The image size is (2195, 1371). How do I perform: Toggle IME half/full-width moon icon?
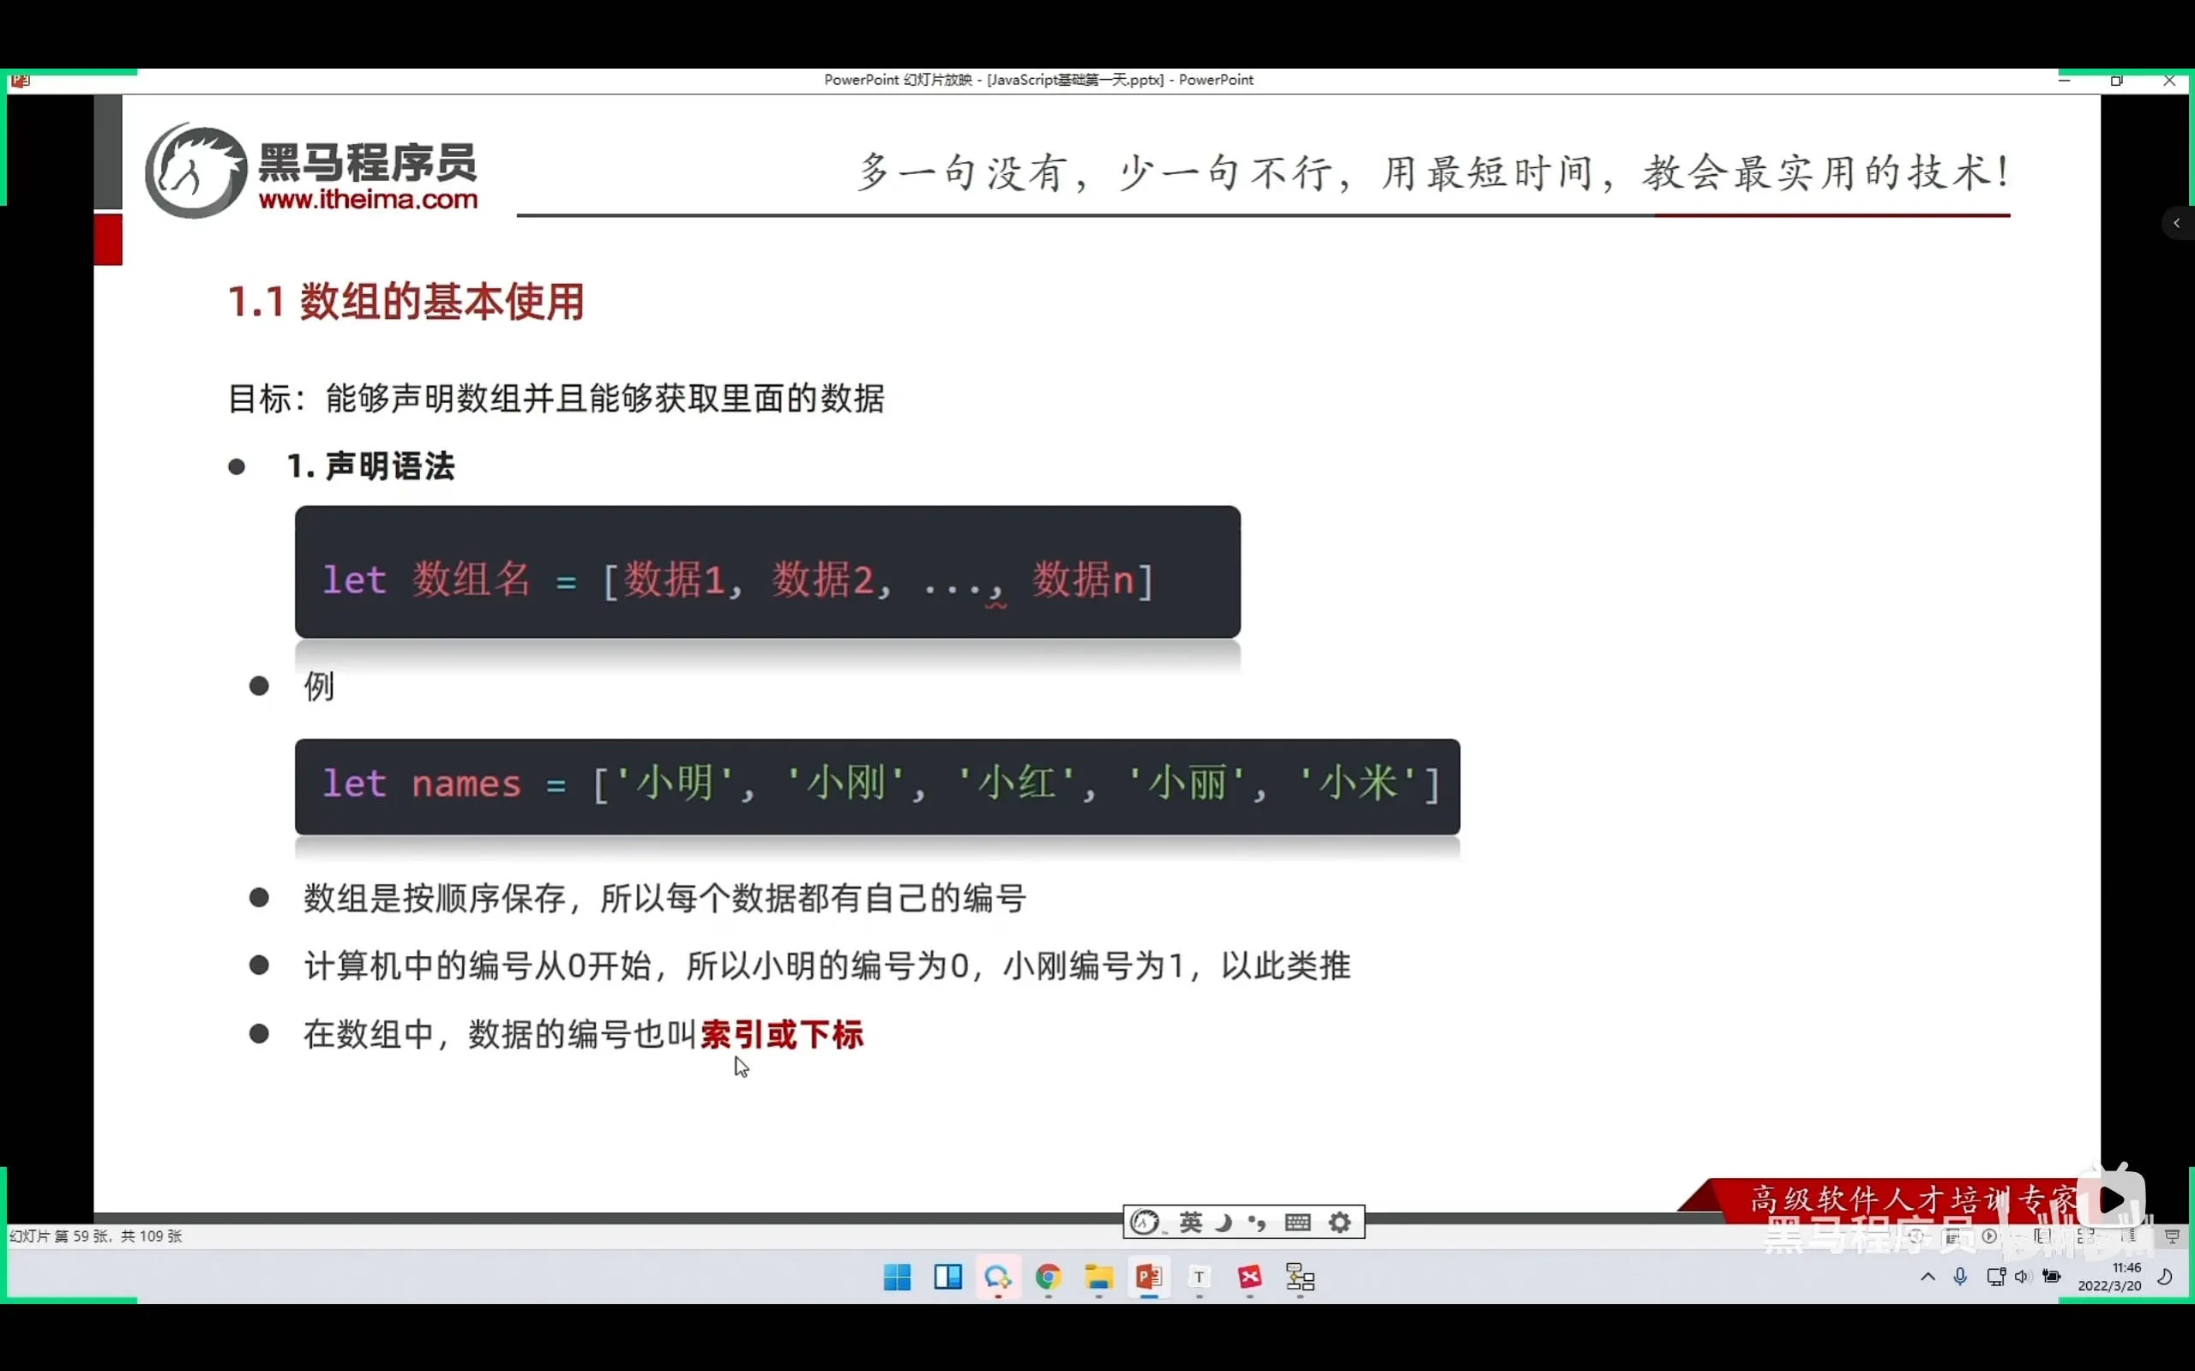tap(1224, 1223)
